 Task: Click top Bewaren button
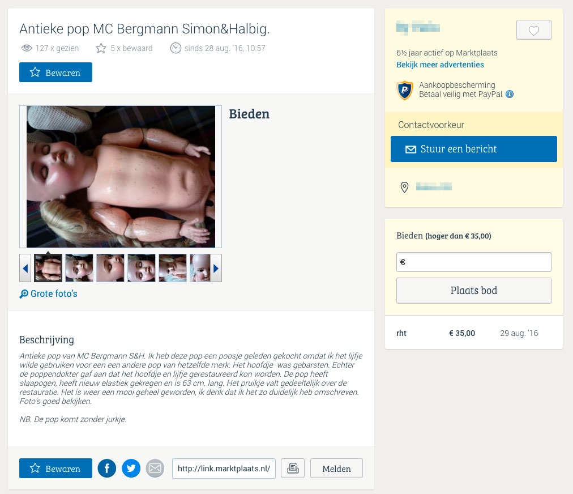55,73
